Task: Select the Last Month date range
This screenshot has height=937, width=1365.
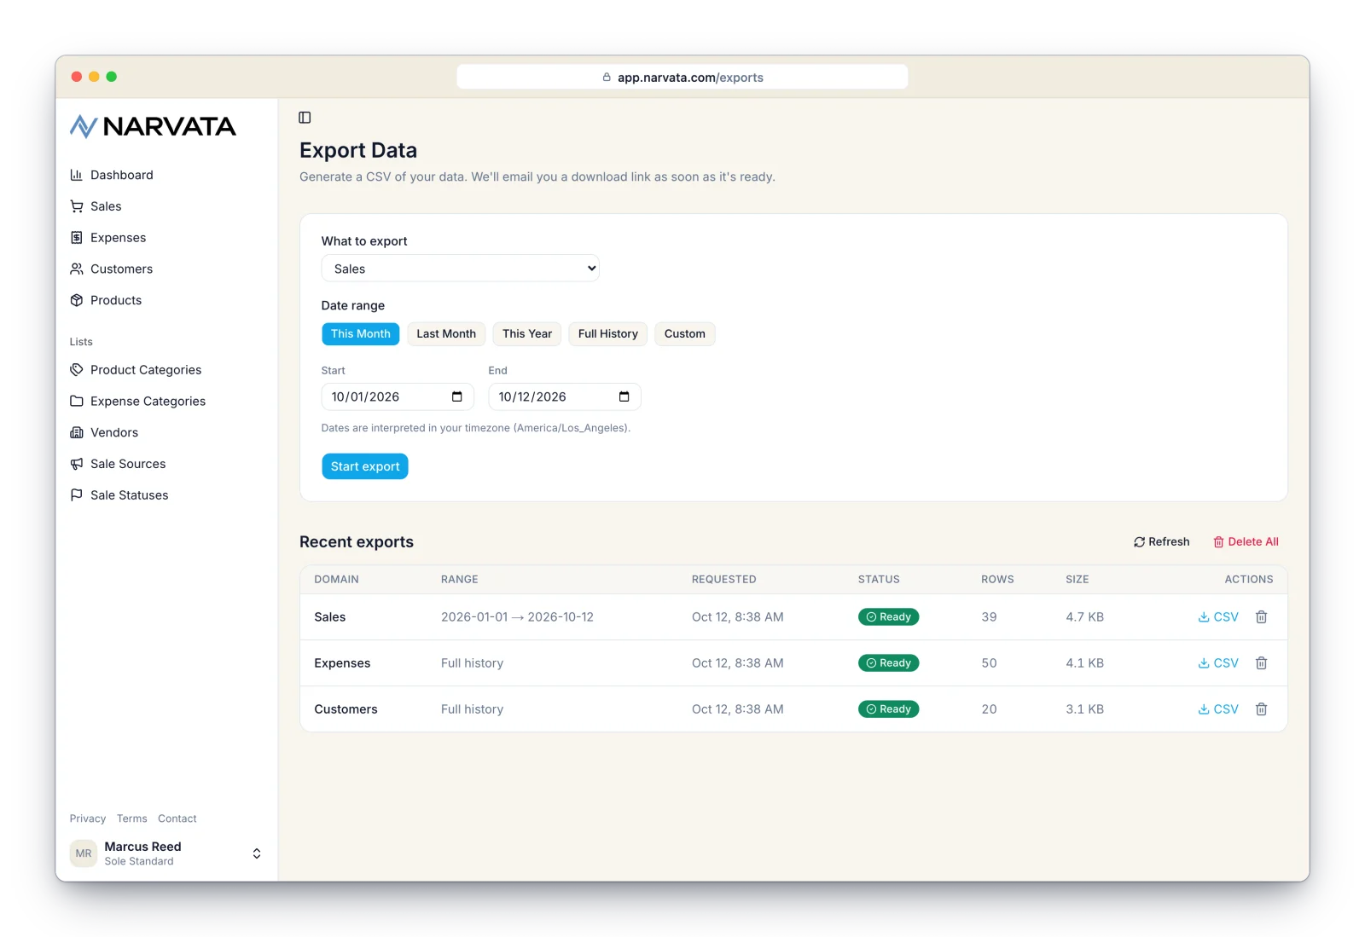Action: tap(446, 334)
